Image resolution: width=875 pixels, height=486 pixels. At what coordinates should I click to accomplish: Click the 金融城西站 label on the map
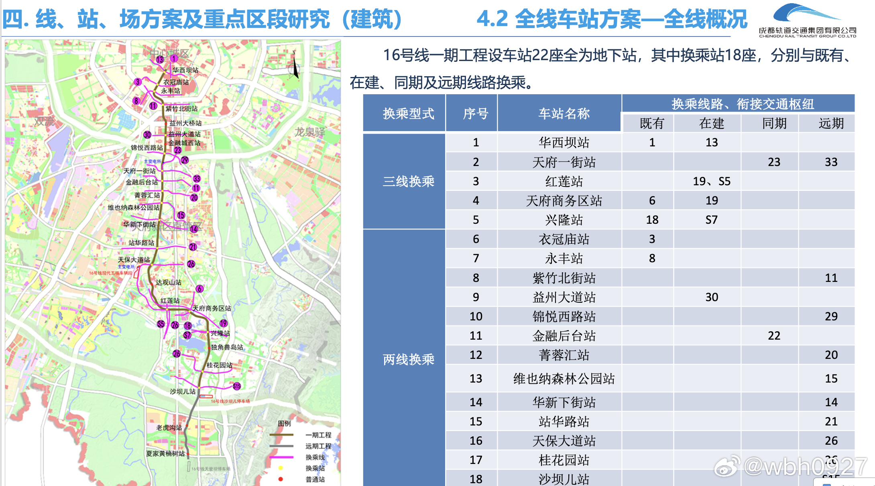[184, 143]
